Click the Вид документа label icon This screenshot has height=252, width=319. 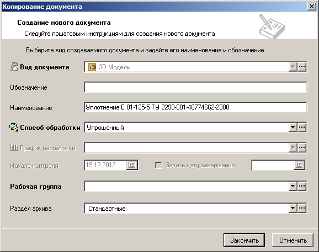(14, 67)
